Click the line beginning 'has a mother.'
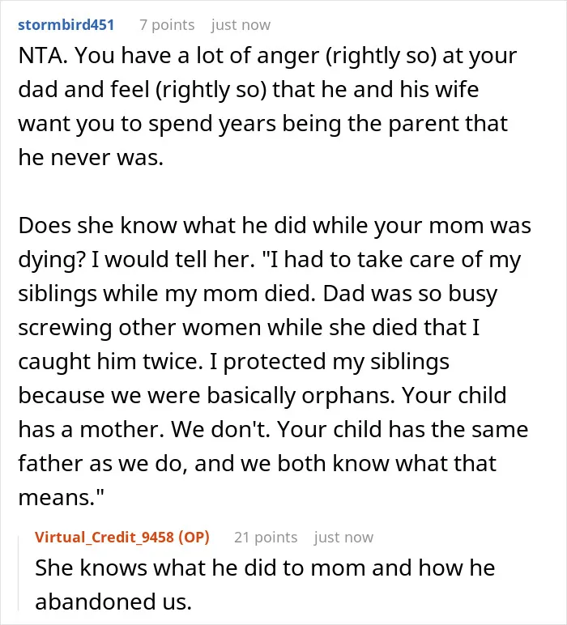 [273, 430]
